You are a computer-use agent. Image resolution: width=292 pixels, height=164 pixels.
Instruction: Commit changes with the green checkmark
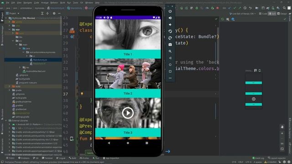[x=235, y=8]
